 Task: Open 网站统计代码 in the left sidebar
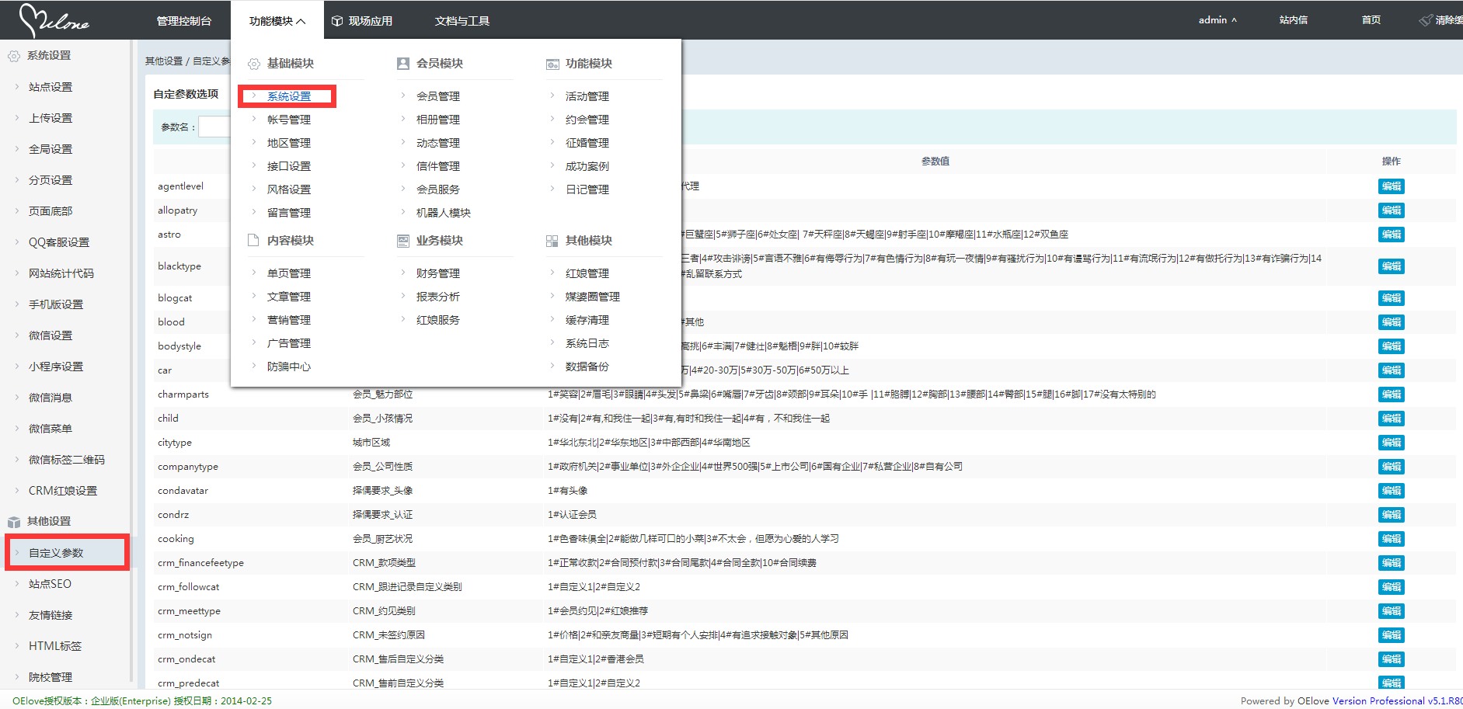point(61,273)
